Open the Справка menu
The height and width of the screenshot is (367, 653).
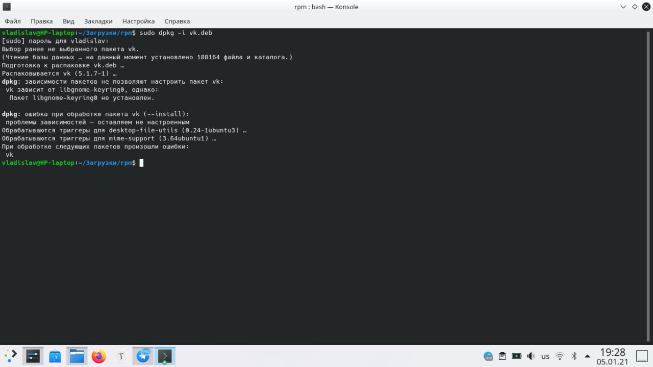[x=177, y=21]
